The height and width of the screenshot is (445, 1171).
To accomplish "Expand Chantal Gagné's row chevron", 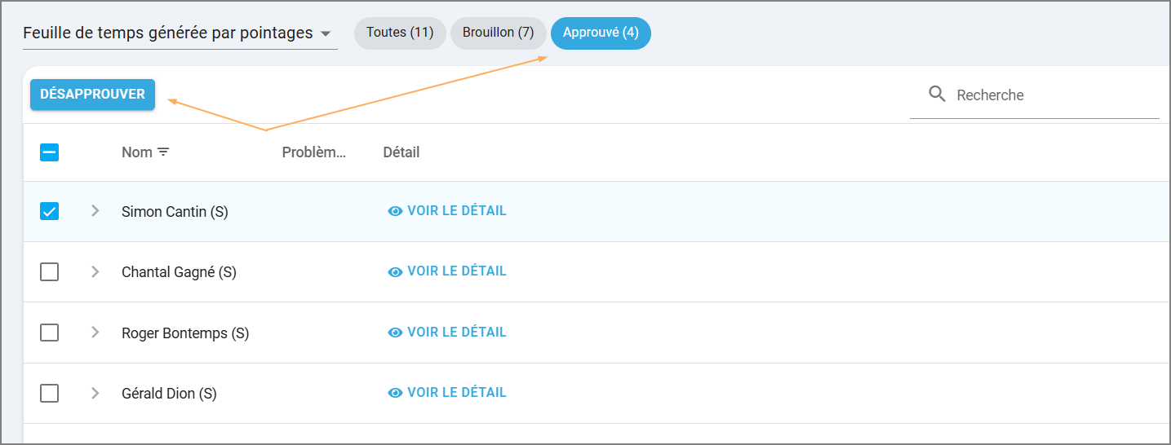I will point(95,271).
